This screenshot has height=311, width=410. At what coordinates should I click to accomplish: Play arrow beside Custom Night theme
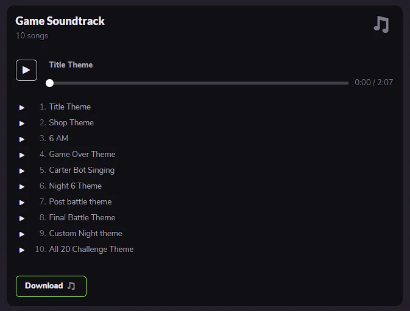[x=22, y=234]
